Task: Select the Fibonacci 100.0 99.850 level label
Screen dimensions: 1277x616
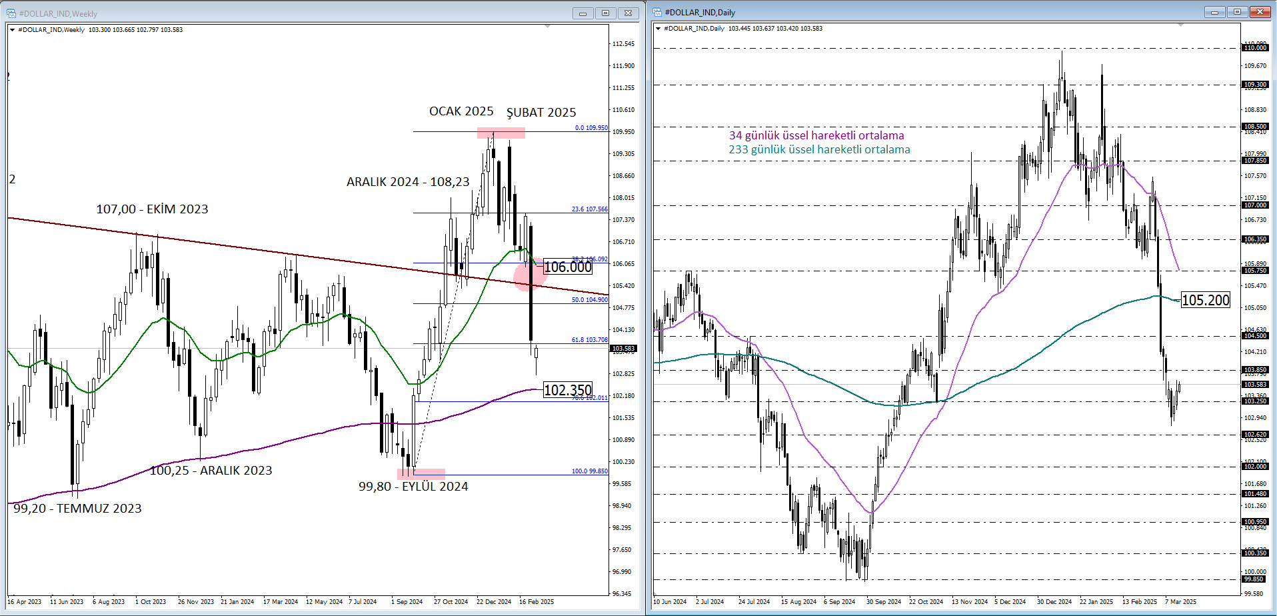Action: 590,471
